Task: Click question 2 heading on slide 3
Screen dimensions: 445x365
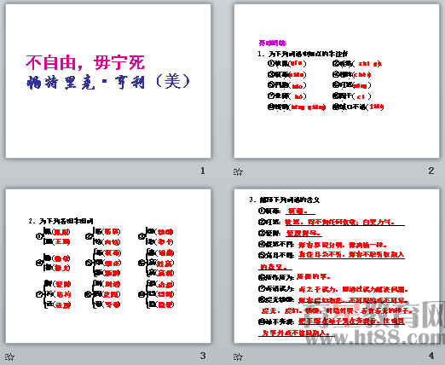Action: (x=61, y=221)
